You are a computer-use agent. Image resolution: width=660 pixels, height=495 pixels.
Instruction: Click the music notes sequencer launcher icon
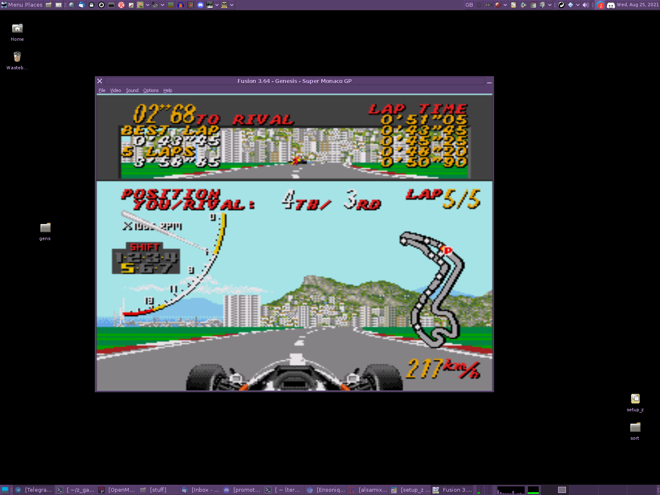click(x=155, y=5)
